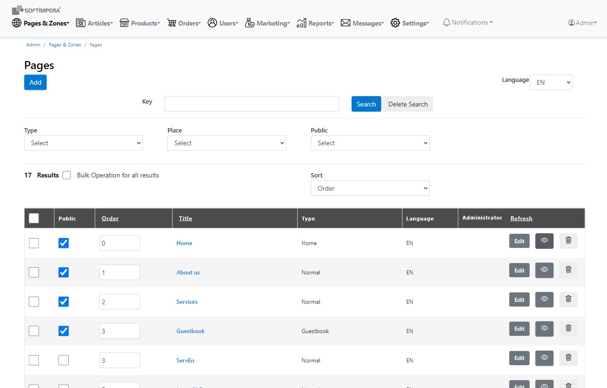Open the About us page link
Image resolution: width=607 pixels, height=388 pixels.
[x=188, y=273]
